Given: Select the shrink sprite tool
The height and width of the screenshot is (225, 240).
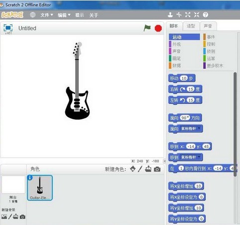Looking at the screenshot, I should pos(197,15).
